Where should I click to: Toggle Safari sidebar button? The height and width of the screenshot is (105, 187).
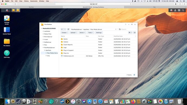point(15,4)
